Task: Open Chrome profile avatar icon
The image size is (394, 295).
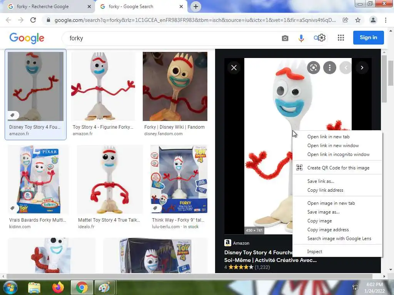Action: pyautogui.click(x=373, y=20)
